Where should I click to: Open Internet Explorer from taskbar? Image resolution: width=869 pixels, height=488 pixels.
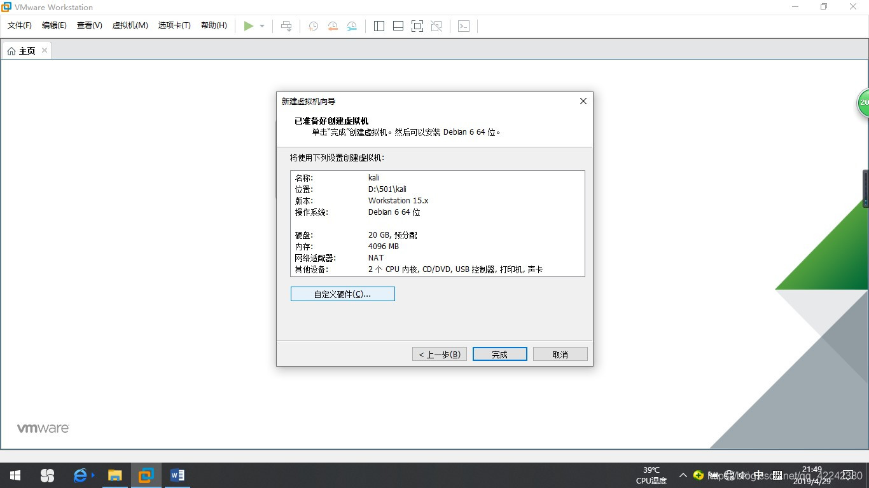81,475
